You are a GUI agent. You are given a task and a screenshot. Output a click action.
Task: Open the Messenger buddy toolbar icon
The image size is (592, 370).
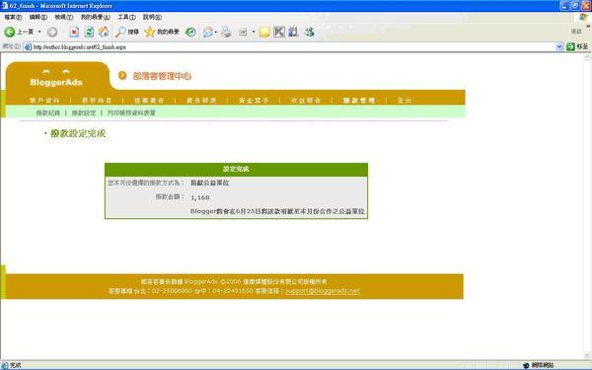coord(309,33)
